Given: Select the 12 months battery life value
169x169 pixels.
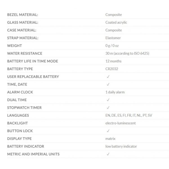Looking at the screenshot, I should point(114,61).
